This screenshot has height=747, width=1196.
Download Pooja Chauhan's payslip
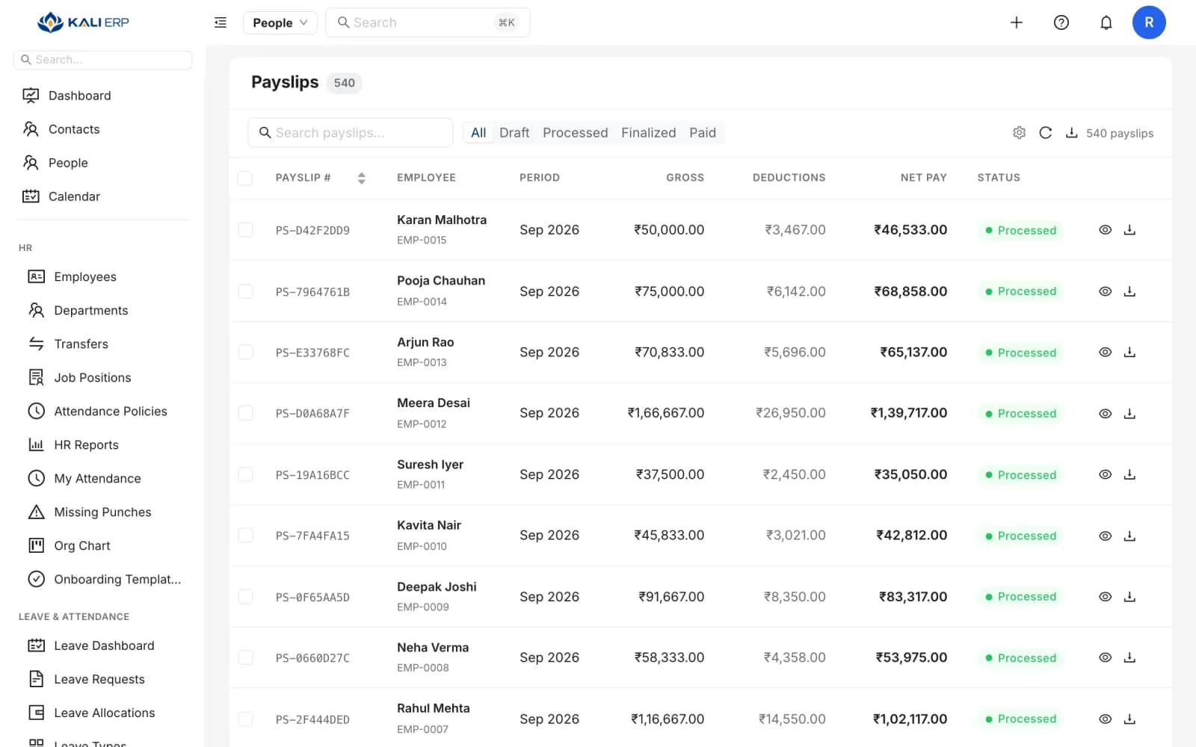pos(1130,291)
